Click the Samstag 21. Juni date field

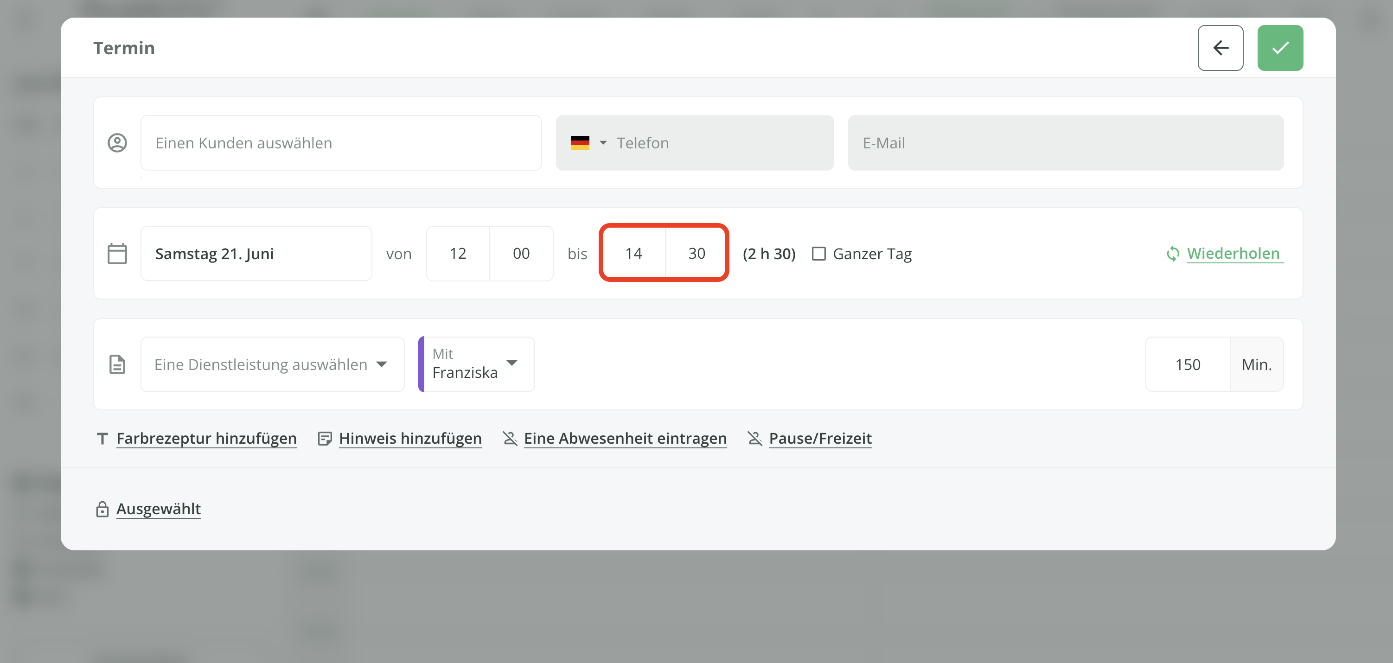point(256,254)
